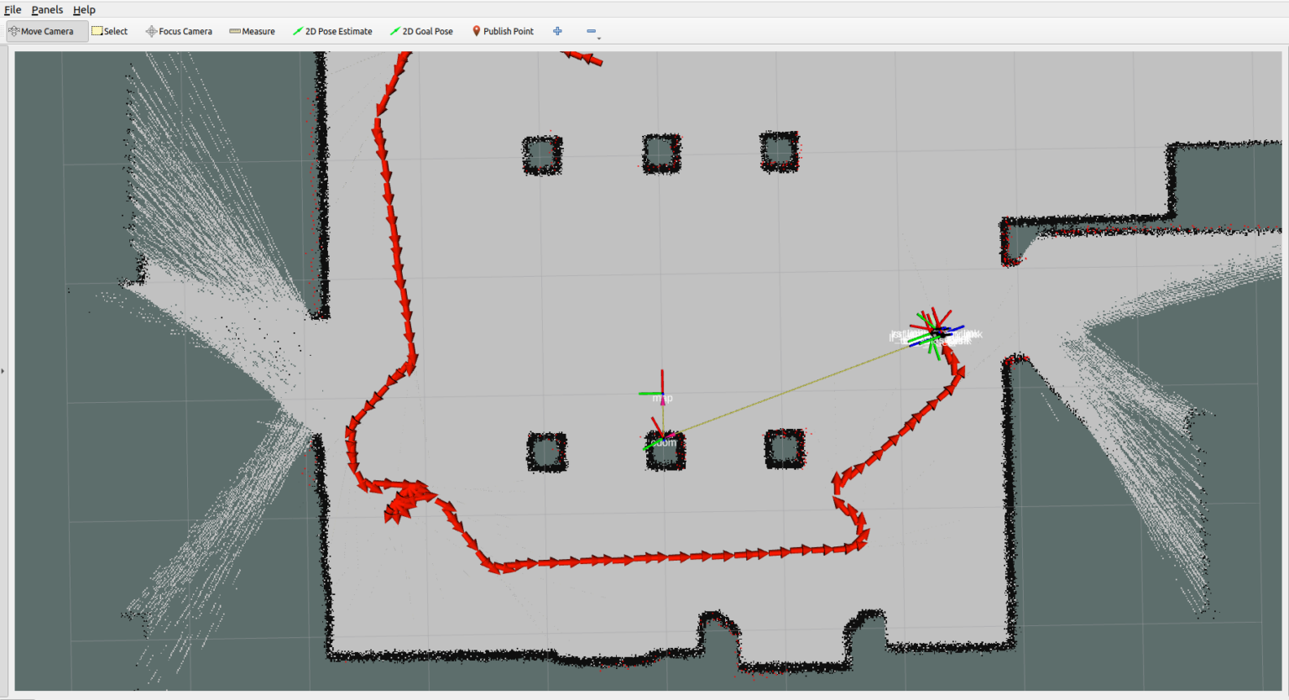Screen dimensions: 1289x700
Task: Toggle the Move Camera tool active state
Action: pyautogui.click(x=47, y=31)
